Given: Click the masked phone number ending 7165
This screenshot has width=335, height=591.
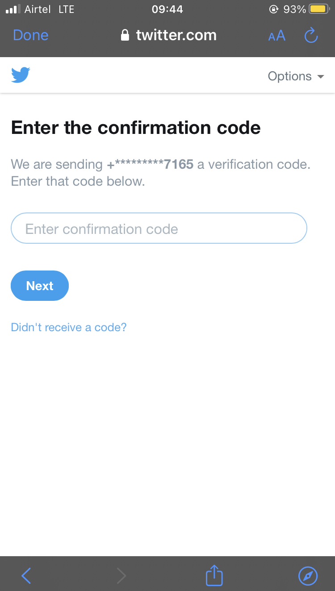Looking at the screenshot, I should (151, 164).
